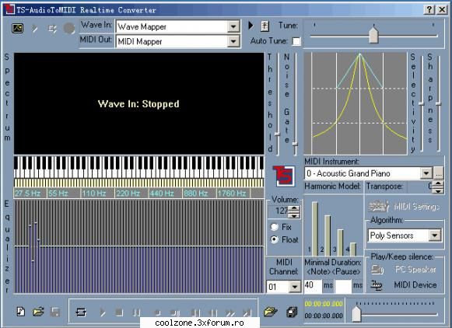
Task: Click harmonic model bar 4
Action: click(x=353, y=249)
